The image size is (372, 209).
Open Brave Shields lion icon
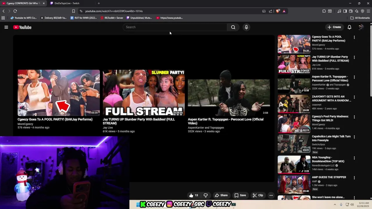(278, 11)
